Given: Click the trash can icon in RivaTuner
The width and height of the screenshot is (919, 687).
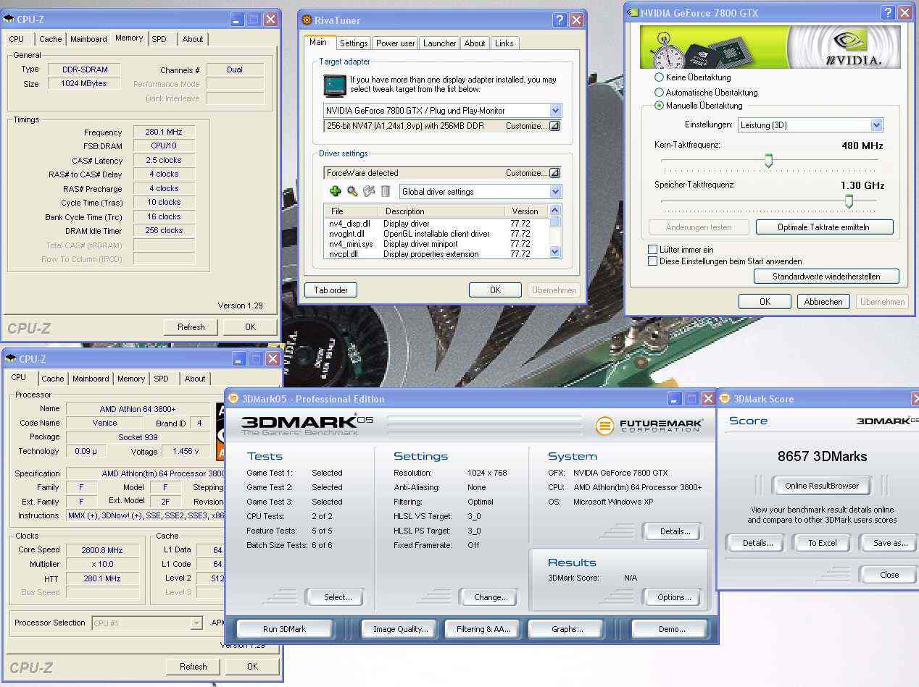Looking at the screenshot, I should (x=386, y=191).
